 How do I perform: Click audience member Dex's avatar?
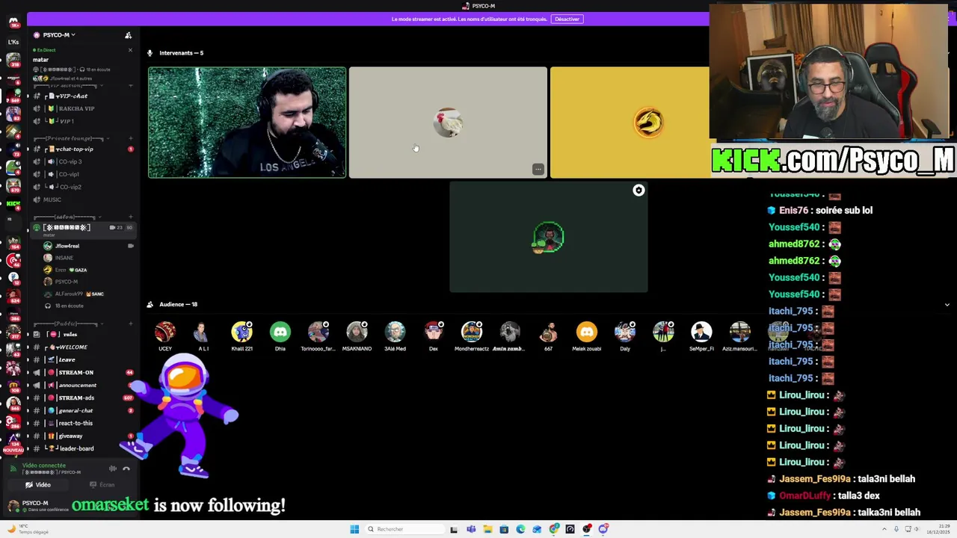[x=433, y=332]
